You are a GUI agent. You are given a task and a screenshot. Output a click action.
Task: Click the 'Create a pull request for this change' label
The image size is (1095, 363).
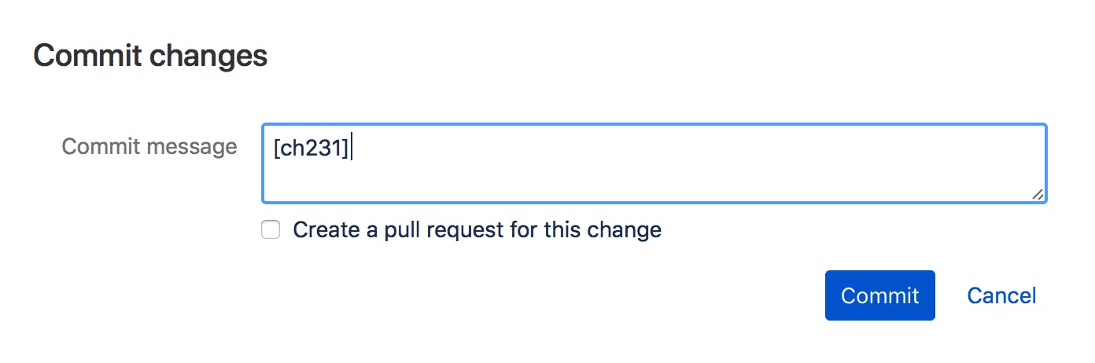point(477,230)
